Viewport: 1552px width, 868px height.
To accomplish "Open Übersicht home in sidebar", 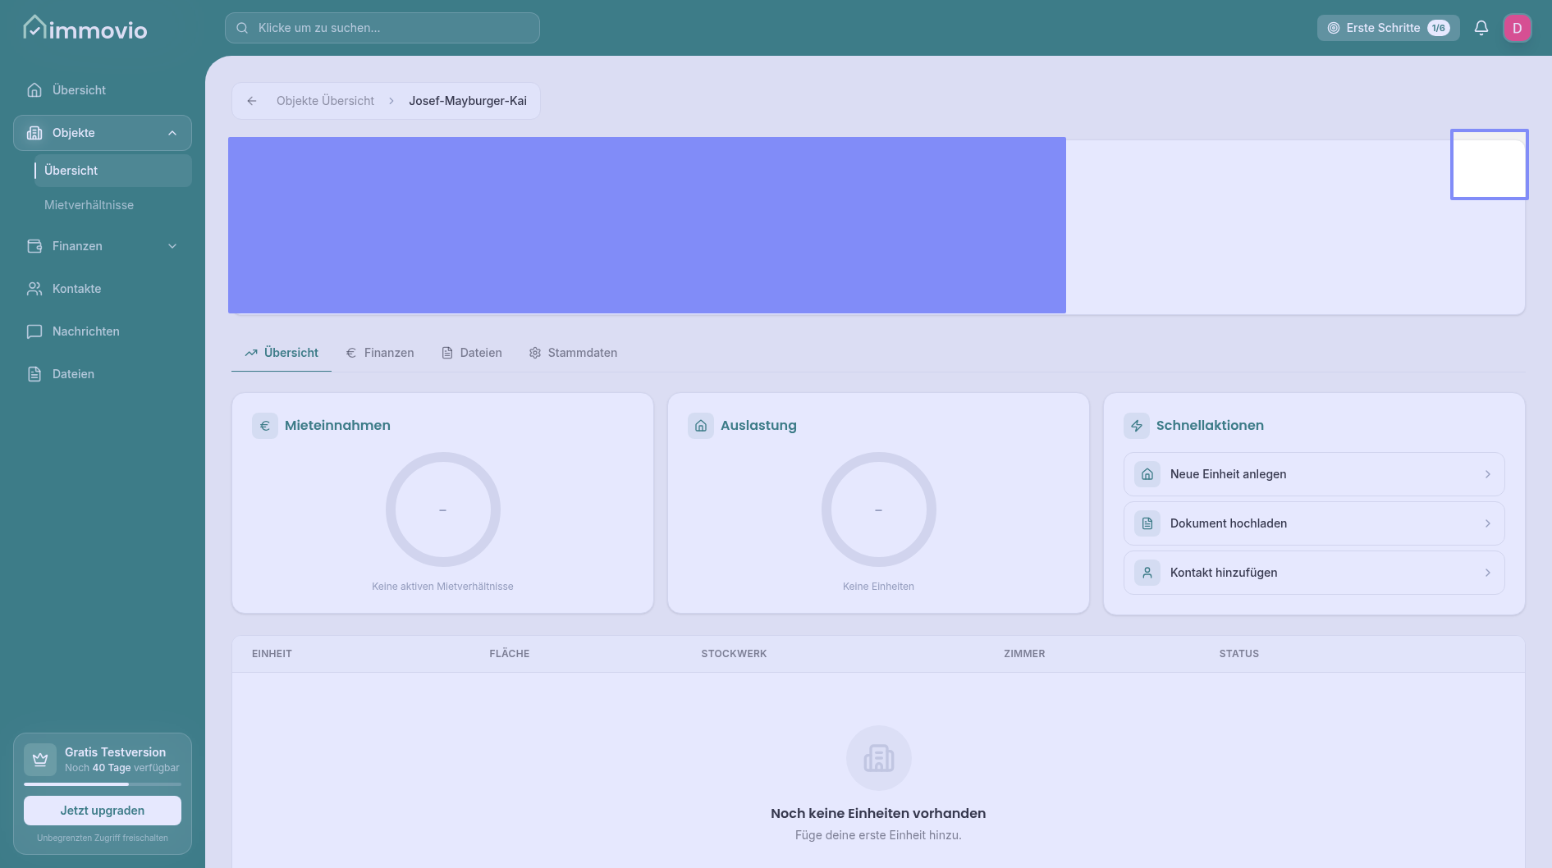I will [79, 90].
